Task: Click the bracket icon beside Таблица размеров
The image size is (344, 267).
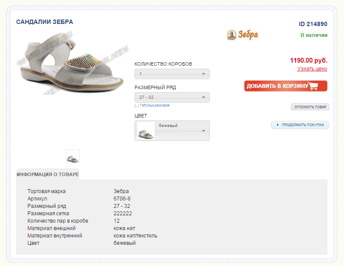Action: click(137, 105)
